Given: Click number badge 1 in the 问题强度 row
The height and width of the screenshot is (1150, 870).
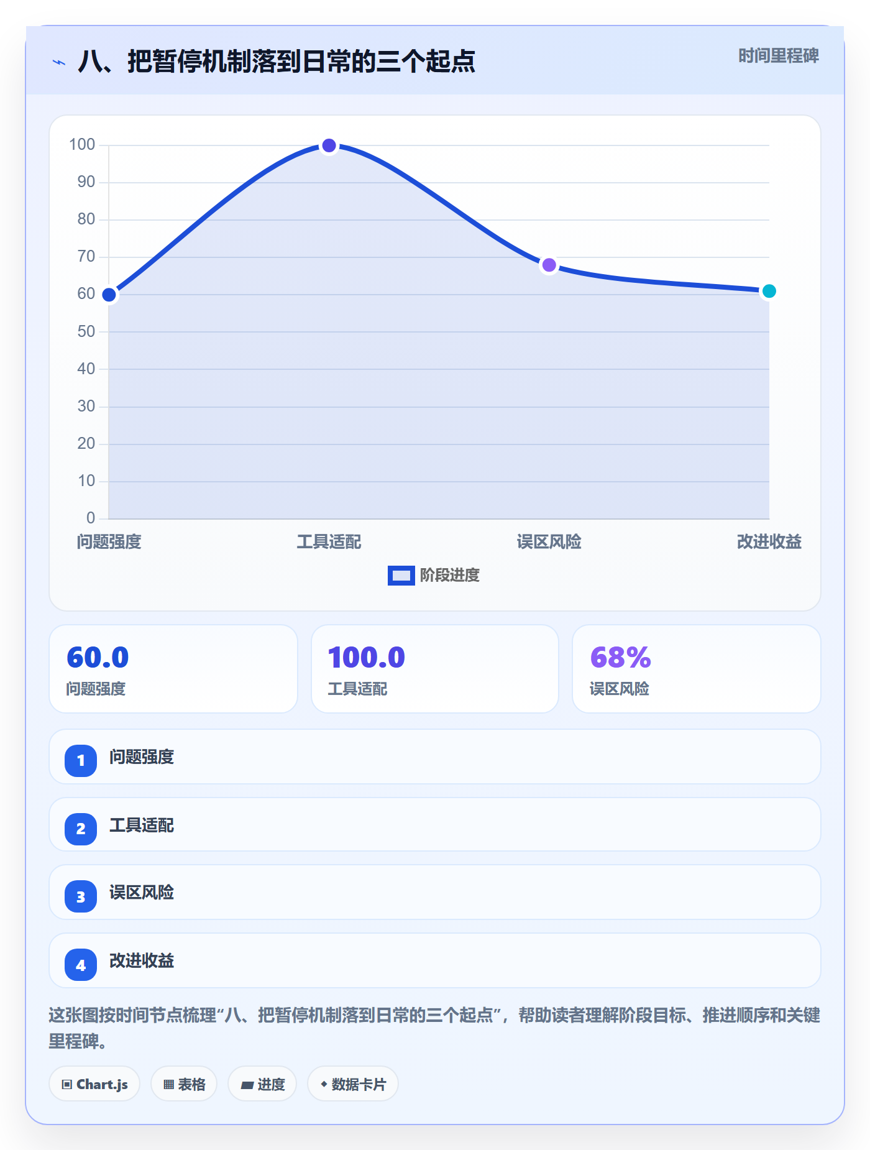Looking at the screenshot, I should pyautogui.click(x=81, y=760).
